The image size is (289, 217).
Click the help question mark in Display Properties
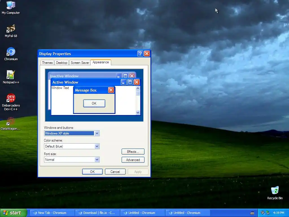tap(140, 53)
